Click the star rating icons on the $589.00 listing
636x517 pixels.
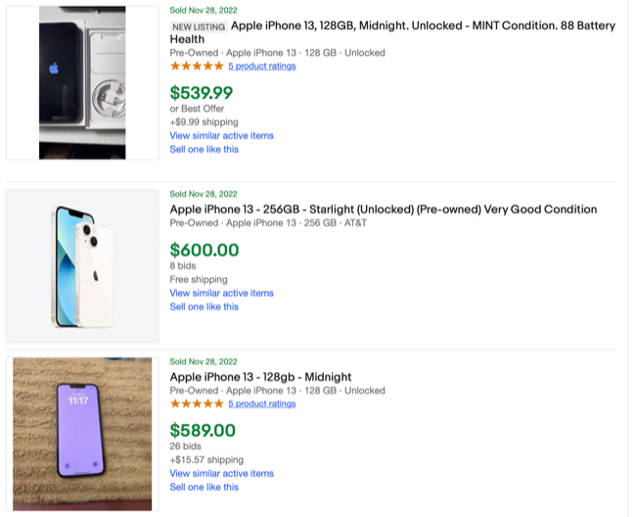pos(197,403)
